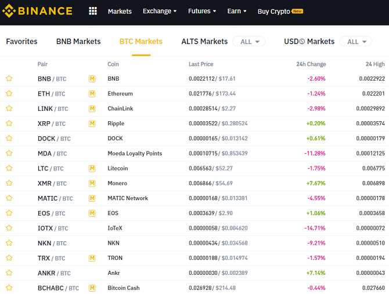Switch to the USD Markets tab
Image resolution: width=389 pixels, height=294 pixels.
(309, 41)
